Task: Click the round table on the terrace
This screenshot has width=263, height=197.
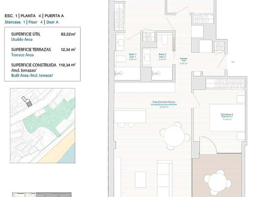Action: pyautogui.click(x=218, y=183)
